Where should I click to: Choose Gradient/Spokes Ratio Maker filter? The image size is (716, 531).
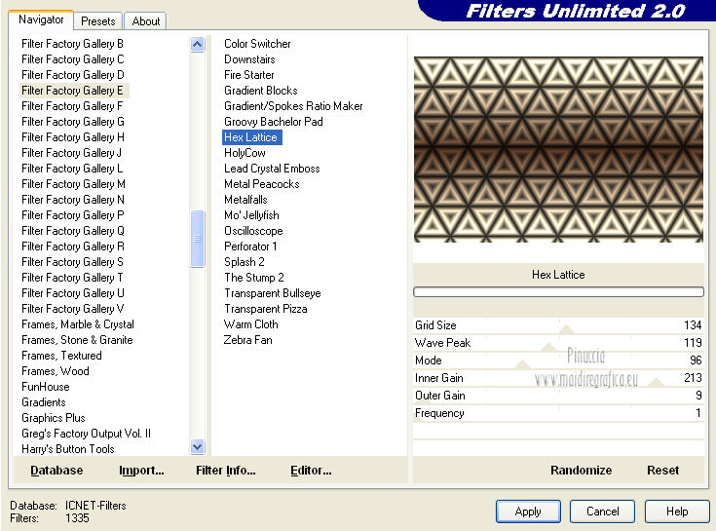(x=293, y=106)
